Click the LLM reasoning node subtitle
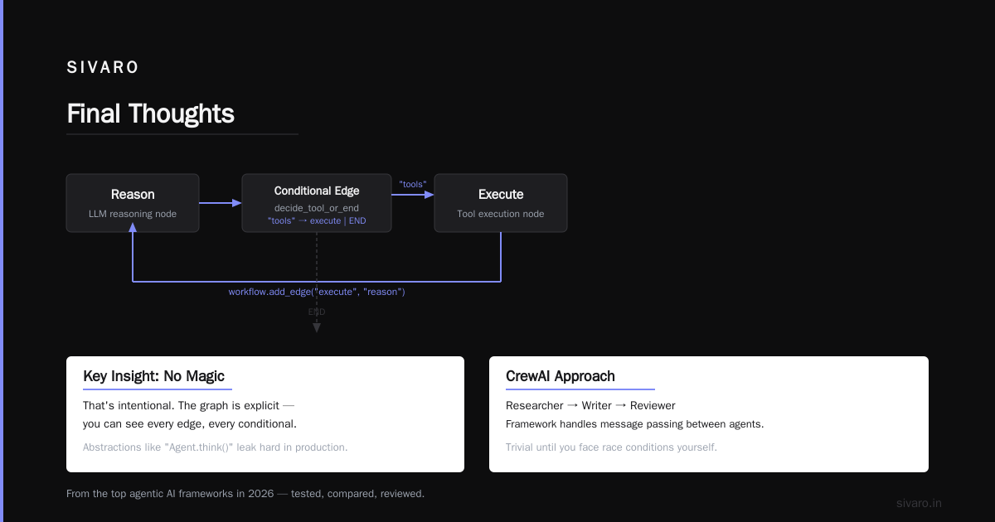The width and height of the screenshot is (995, 522). [133, 214]
